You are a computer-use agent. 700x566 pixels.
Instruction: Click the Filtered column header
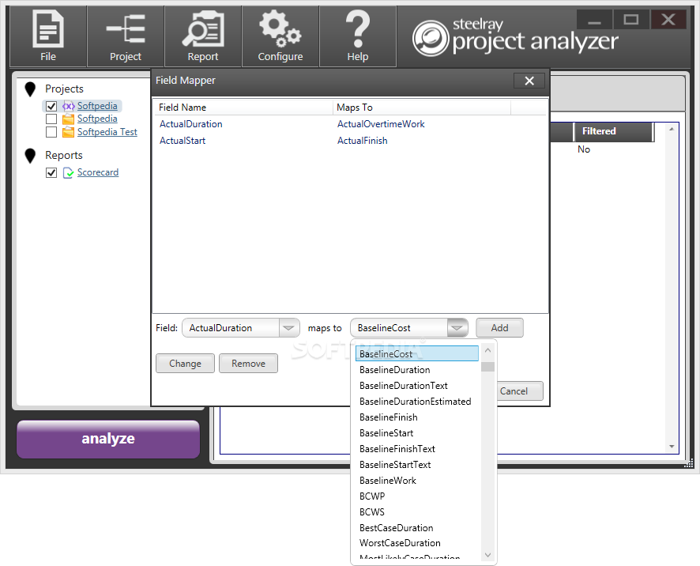click(613, 131)
